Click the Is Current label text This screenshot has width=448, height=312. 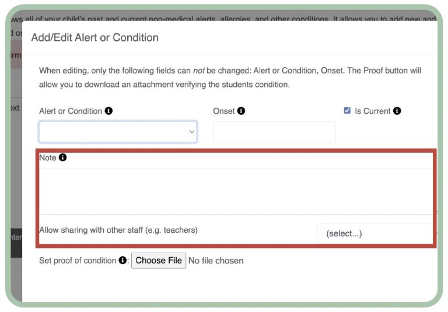373,111
